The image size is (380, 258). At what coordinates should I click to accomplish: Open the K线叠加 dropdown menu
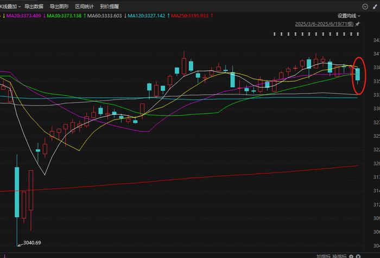click(x=10, y=6)
